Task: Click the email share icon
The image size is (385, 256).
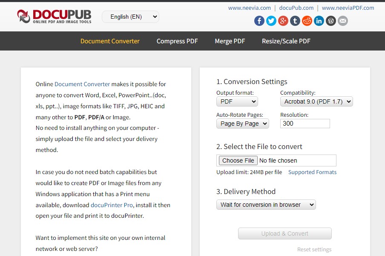Action: (343, 21)
